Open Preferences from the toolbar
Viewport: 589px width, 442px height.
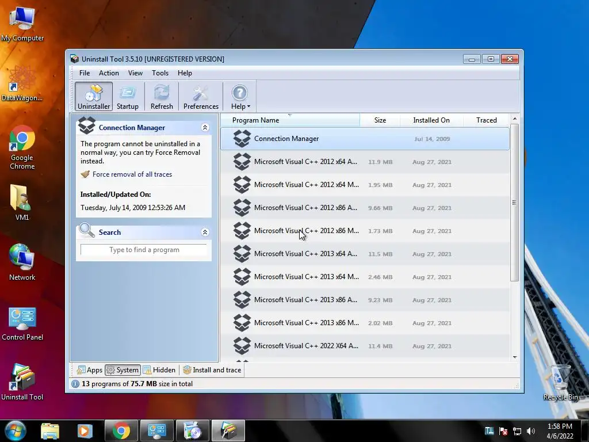pos(201,97)
